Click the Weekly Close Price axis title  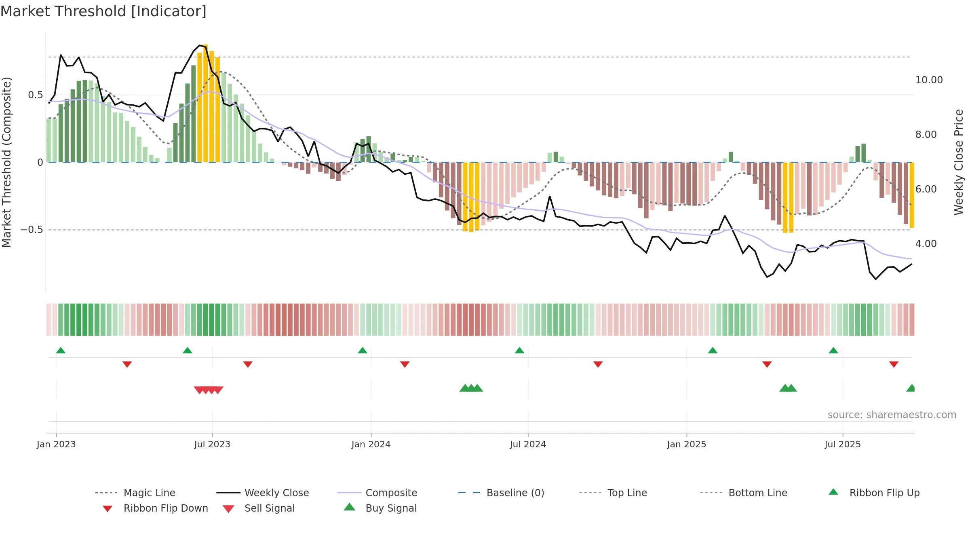click(x=959, y=162)
